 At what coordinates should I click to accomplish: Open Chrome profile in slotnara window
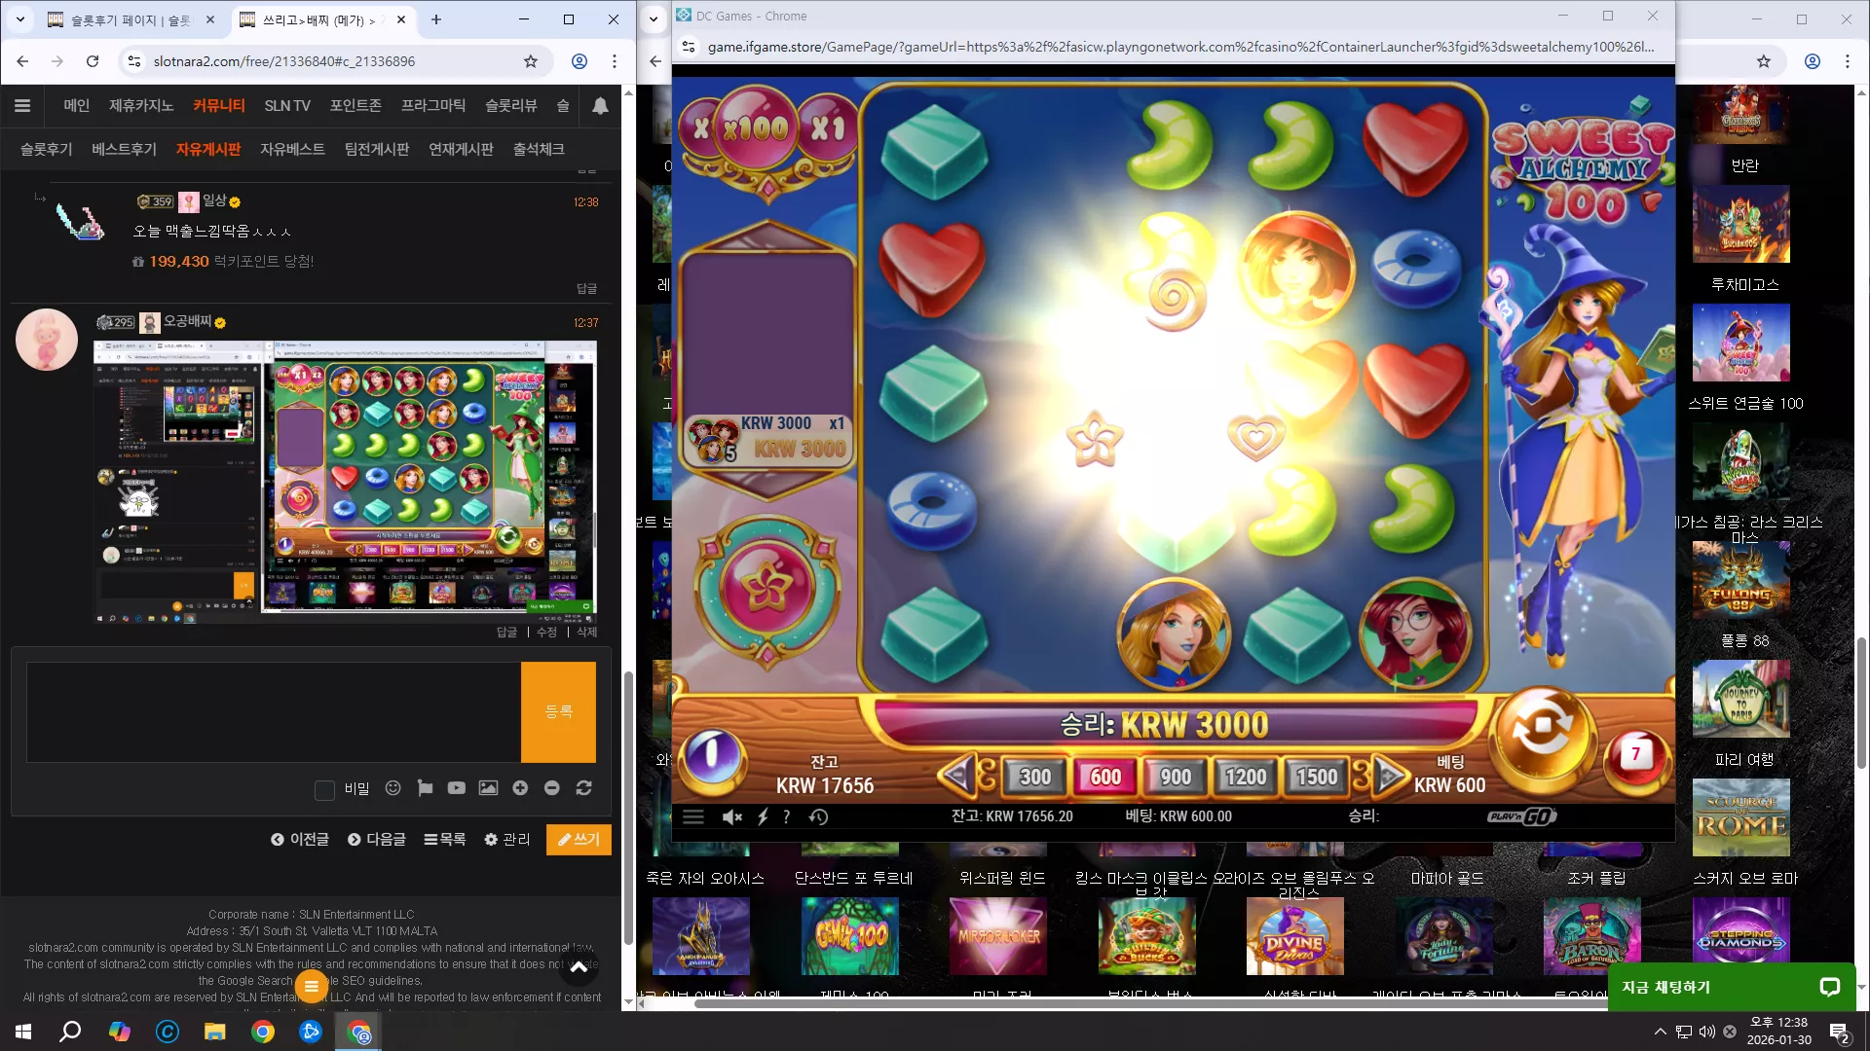[580, 61]
